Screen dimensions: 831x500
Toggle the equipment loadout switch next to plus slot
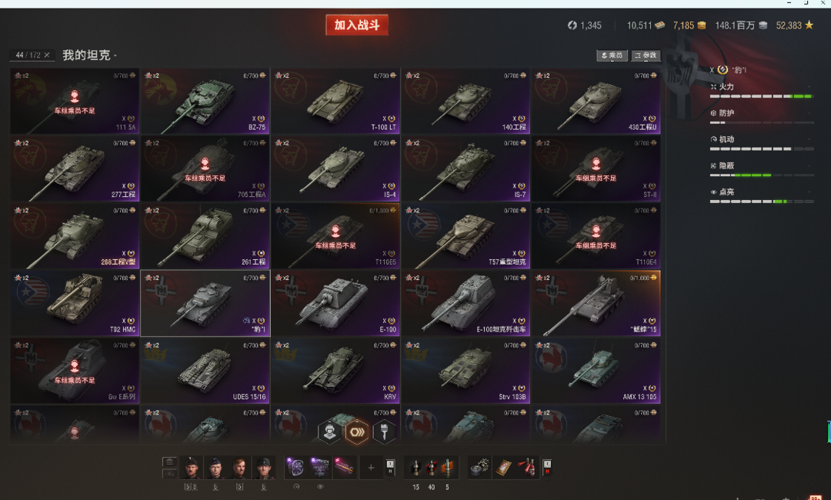pos(390,467)
